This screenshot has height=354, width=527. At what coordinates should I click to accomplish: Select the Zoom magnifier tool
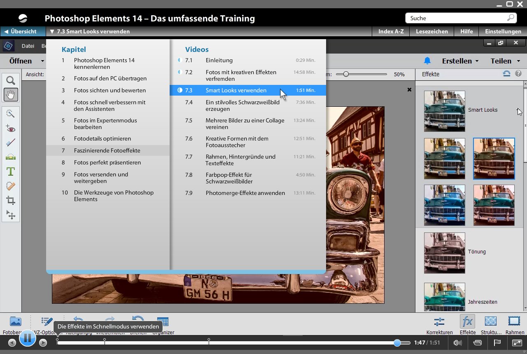point(11,80)
